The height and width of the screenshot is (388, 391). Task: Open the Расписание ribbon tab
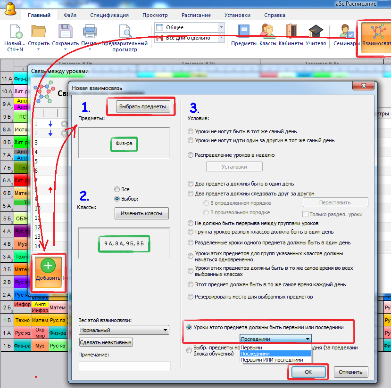click(x=196, y=15)
